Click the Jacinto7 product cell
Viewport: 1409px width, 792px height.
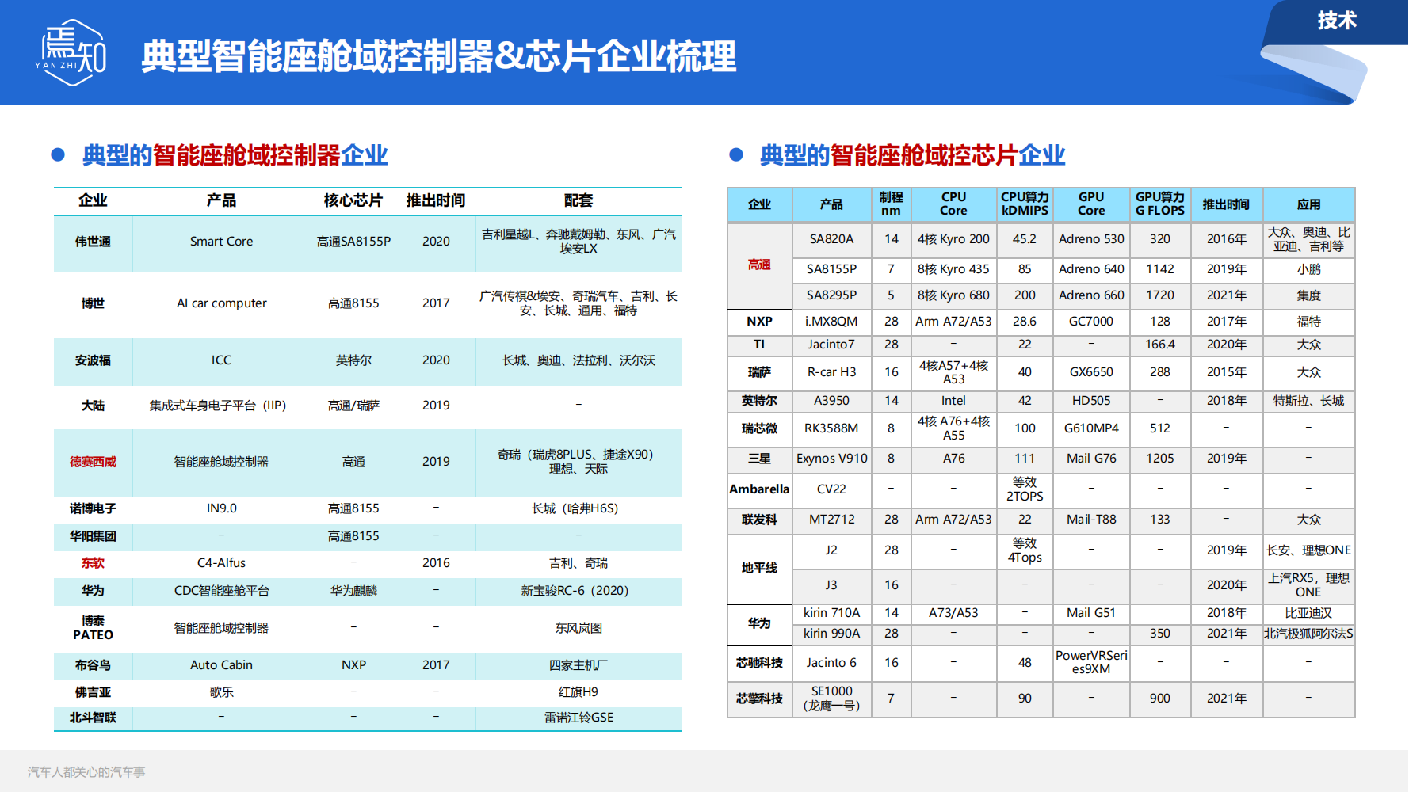(x=831, y=345)
